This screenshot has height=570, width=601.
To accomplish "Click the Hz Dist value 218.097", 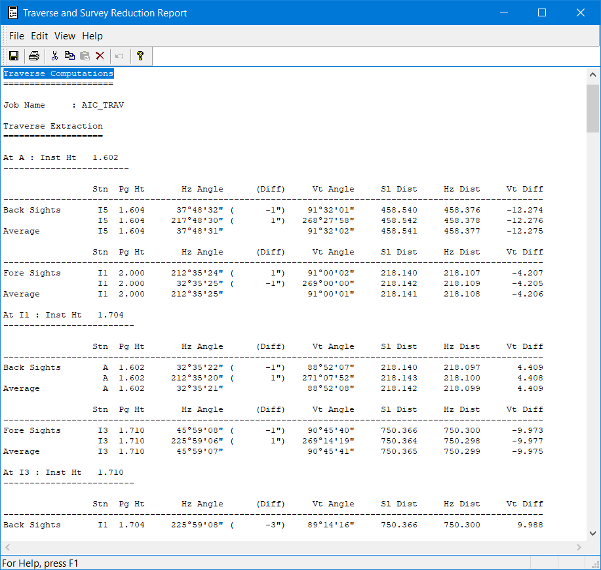I will [462, 367].
